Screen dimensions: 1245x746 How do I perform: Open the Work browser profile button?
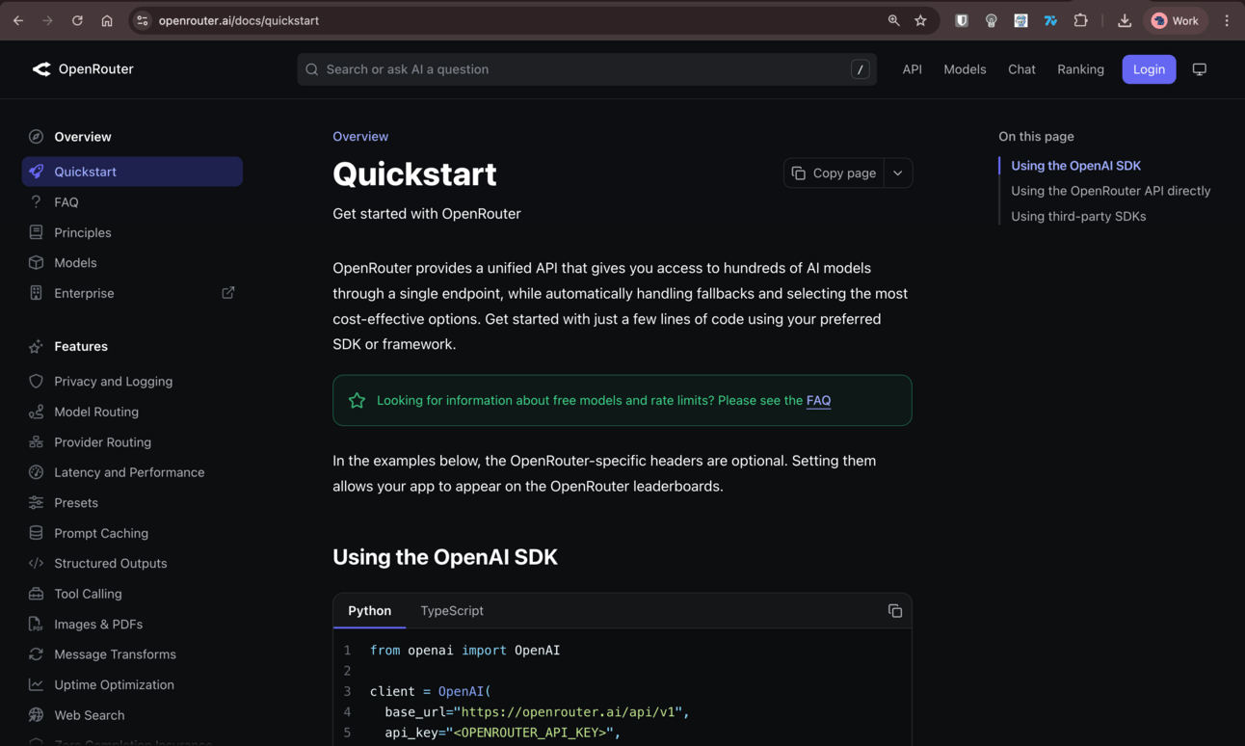[1176, 20]
